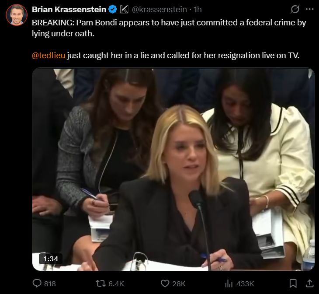Bookmark this tweet
The width and height of the screenshot is (319, 294).
[x=293, y=283]
